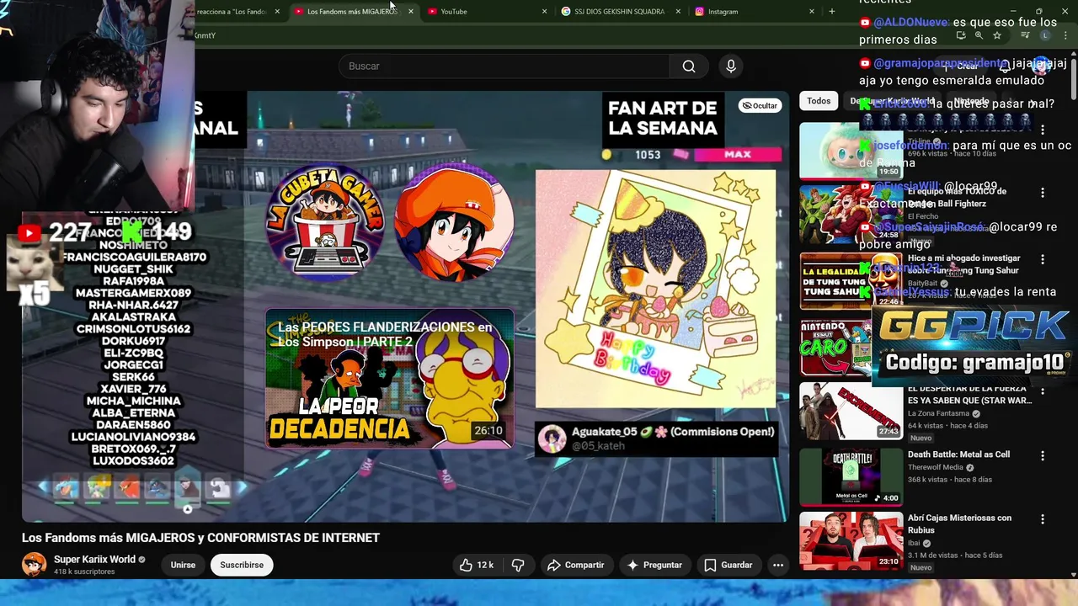Click the video title Los Fandoms más MIGAJEROS
The width and height of the screenshot is (1078, 606).
coord(200,538)
